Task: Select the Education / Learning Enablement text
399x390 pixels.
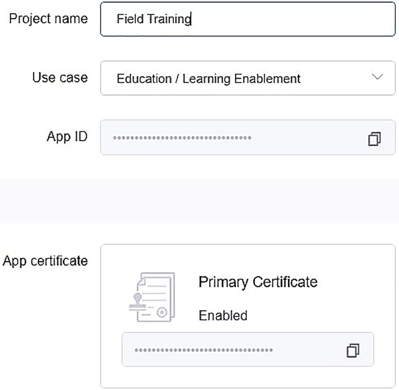Action: (208, 79)
